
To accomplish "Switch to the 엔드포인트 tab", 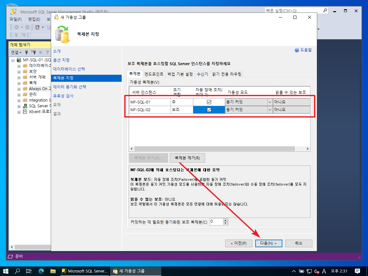I will (x=154, y=74).
